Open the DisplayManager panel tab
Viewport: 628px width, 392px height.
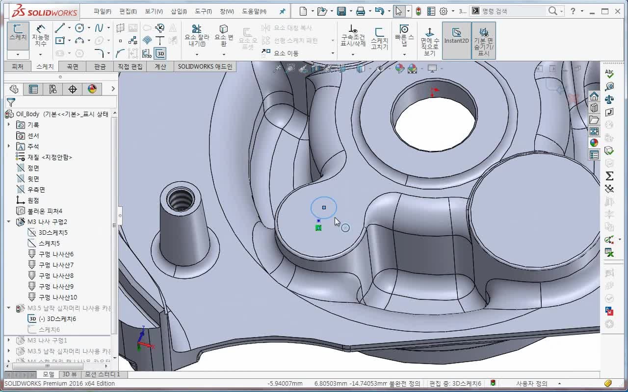tap(92, 89)
